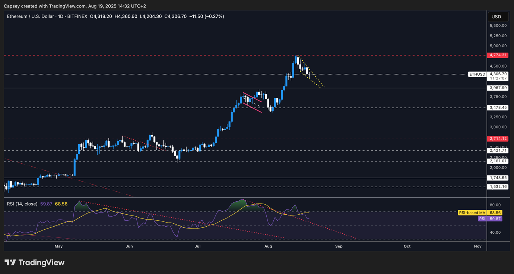Click the TradingView logo icon
The image size is (514, 274).
[x=10, y=263]
